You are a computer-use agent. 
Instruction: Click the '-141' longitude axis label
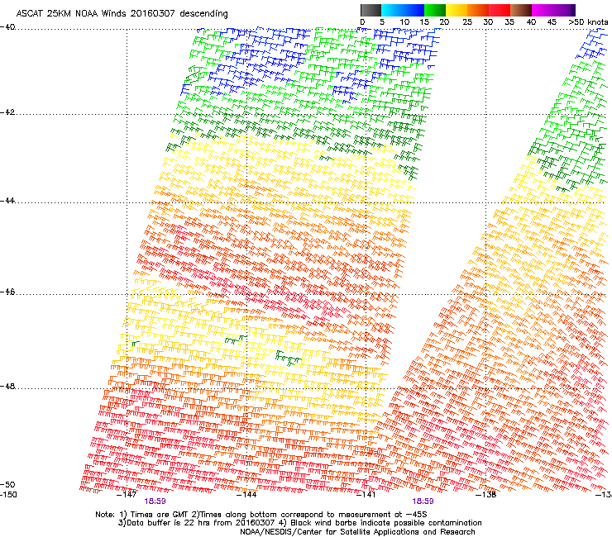[x=366, y=495]
